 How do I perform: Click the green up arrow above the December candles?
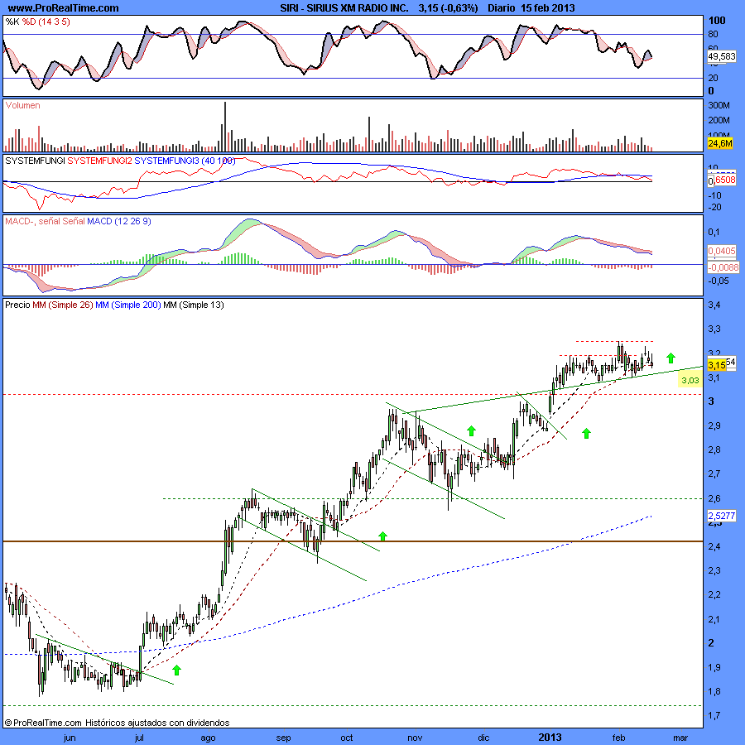pyautogui.click(x=471, y=430)
